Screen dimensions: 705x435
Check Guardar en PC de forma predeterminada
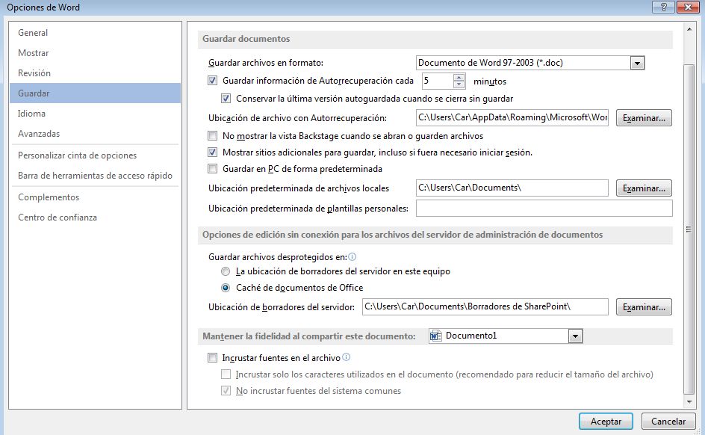[213, 169]
